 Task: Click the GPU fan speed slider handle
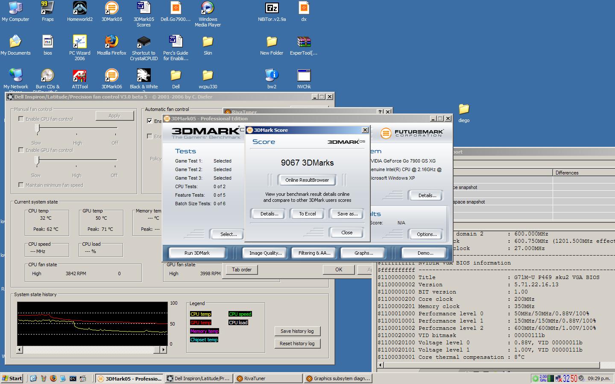[37, 160]
